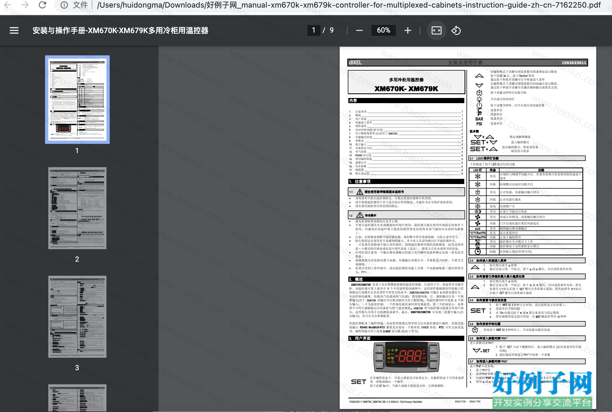Select the 1.2 安全提示 heading
612x412 pixels.
(x=406, y=215)
